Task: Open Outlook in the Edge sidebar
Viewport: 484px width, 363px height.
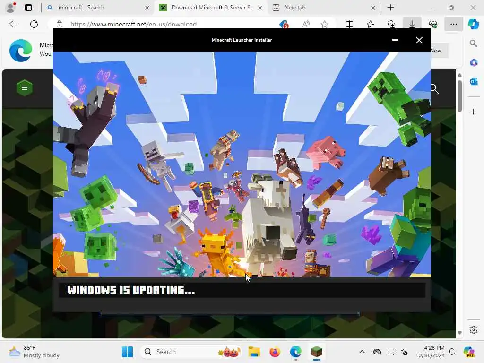Action: click(x=474, y=81)
